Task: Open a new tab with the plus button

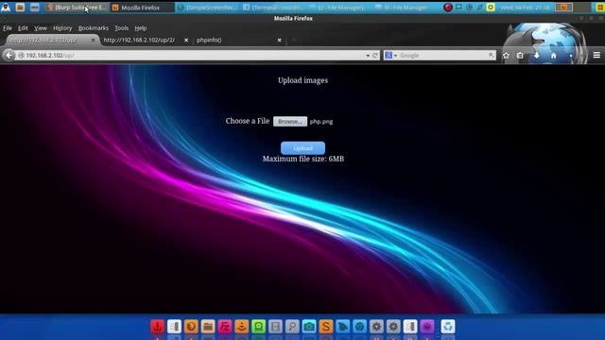Action: (x=294, y=40)
